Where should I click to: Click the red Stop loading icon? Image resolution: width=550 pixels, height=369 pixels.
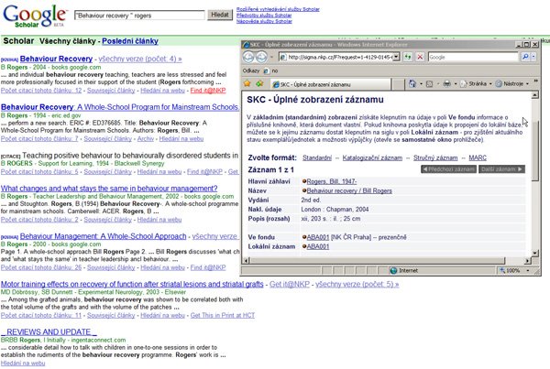pyautogui.click(x=420, y=57)
